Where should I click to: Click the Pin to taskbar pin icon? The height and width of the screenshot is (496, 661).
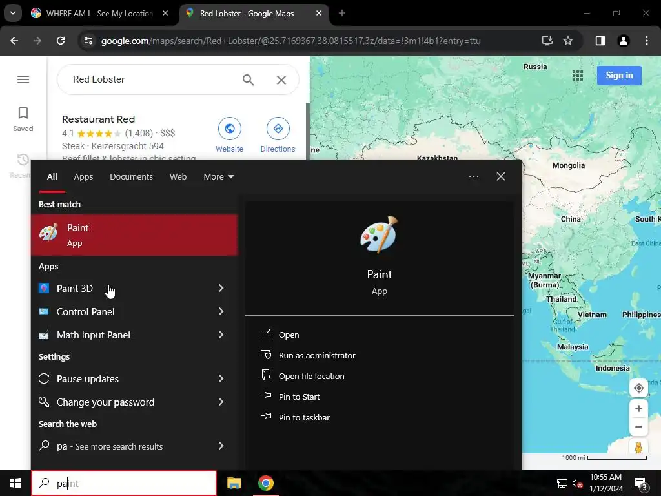coord(265,417)
